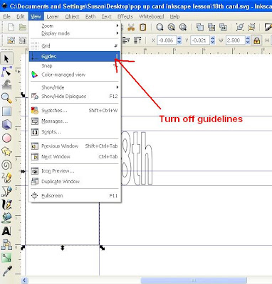Open Swatches from the View menu
272x284 pixels.
tap(75, 111)
